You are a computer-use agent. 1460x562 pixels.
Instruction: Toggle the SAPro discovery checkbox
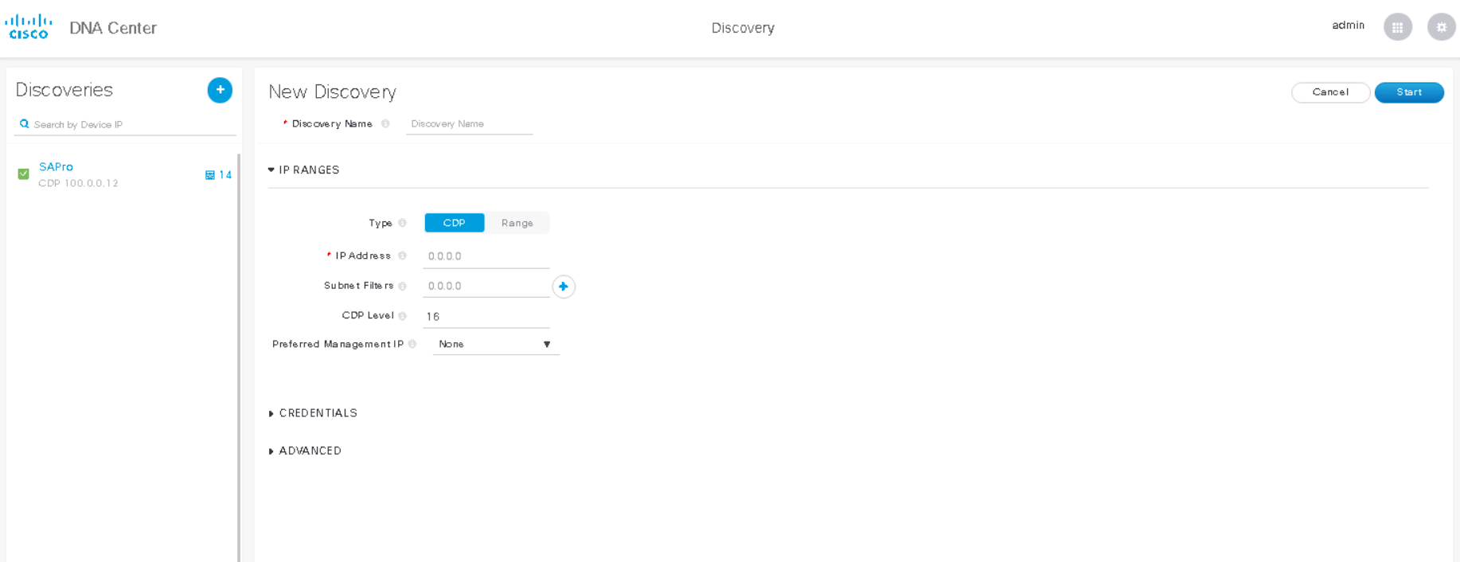pos(24,174)
